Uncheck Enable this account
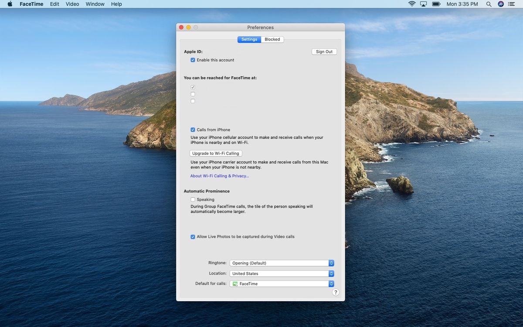 (193, 60)
